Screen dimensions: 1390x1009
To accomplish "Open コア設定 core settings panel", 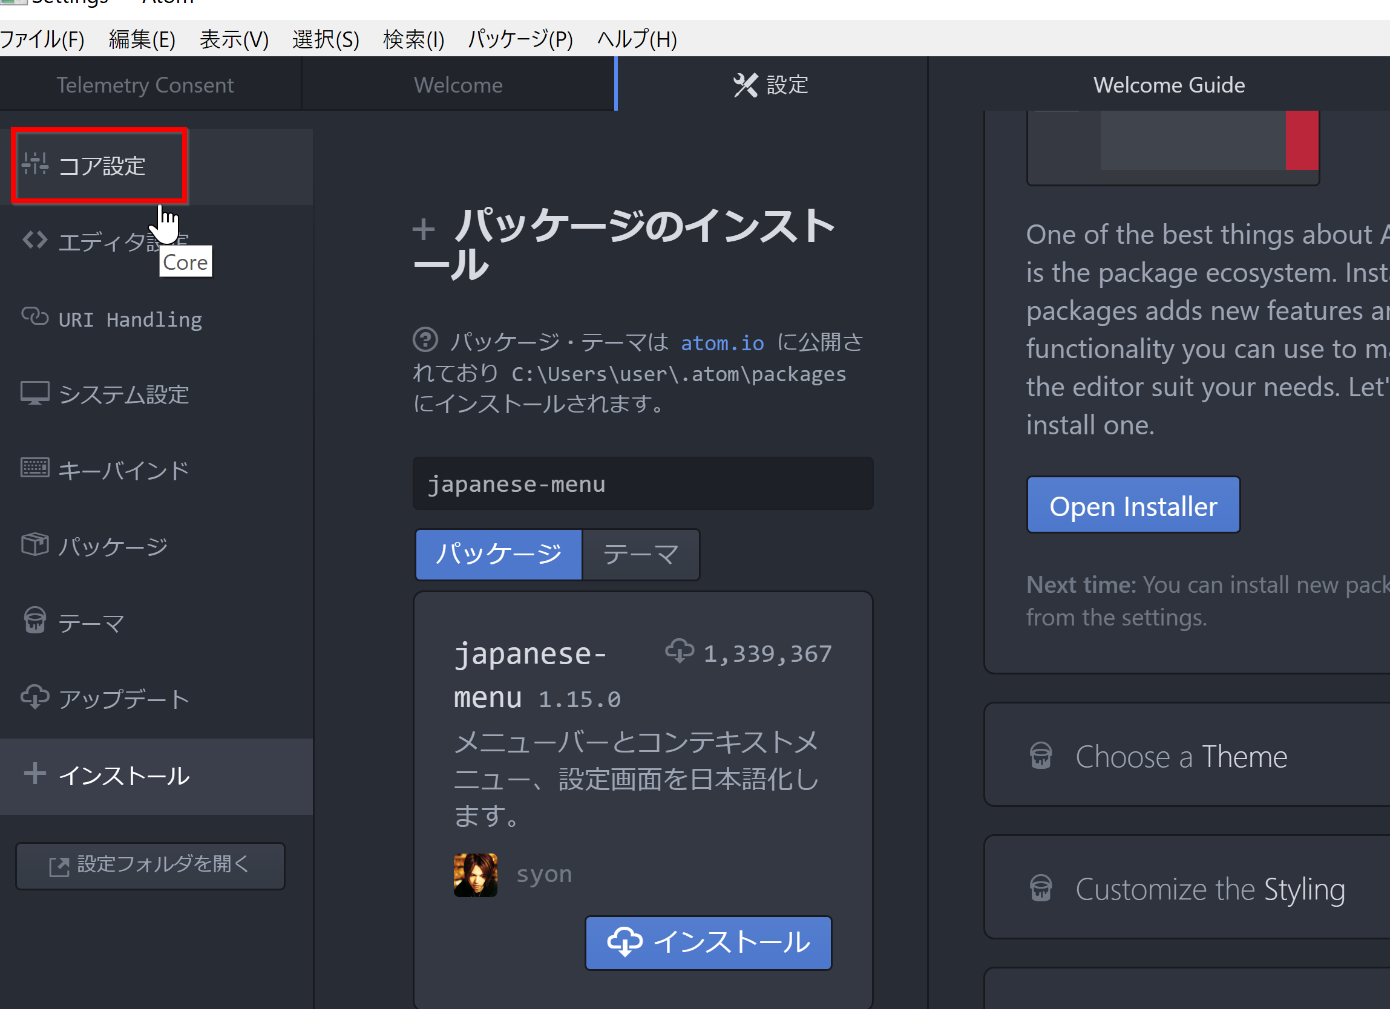I will pos(156,166).
